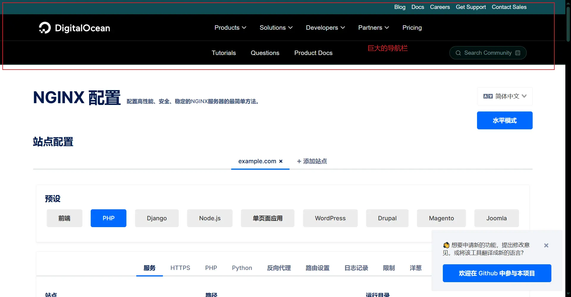This screenshot has width=571, height=297.
Task: Click 欢迎在 Github 中参与本项目 button
Action: tap(497, 273)
